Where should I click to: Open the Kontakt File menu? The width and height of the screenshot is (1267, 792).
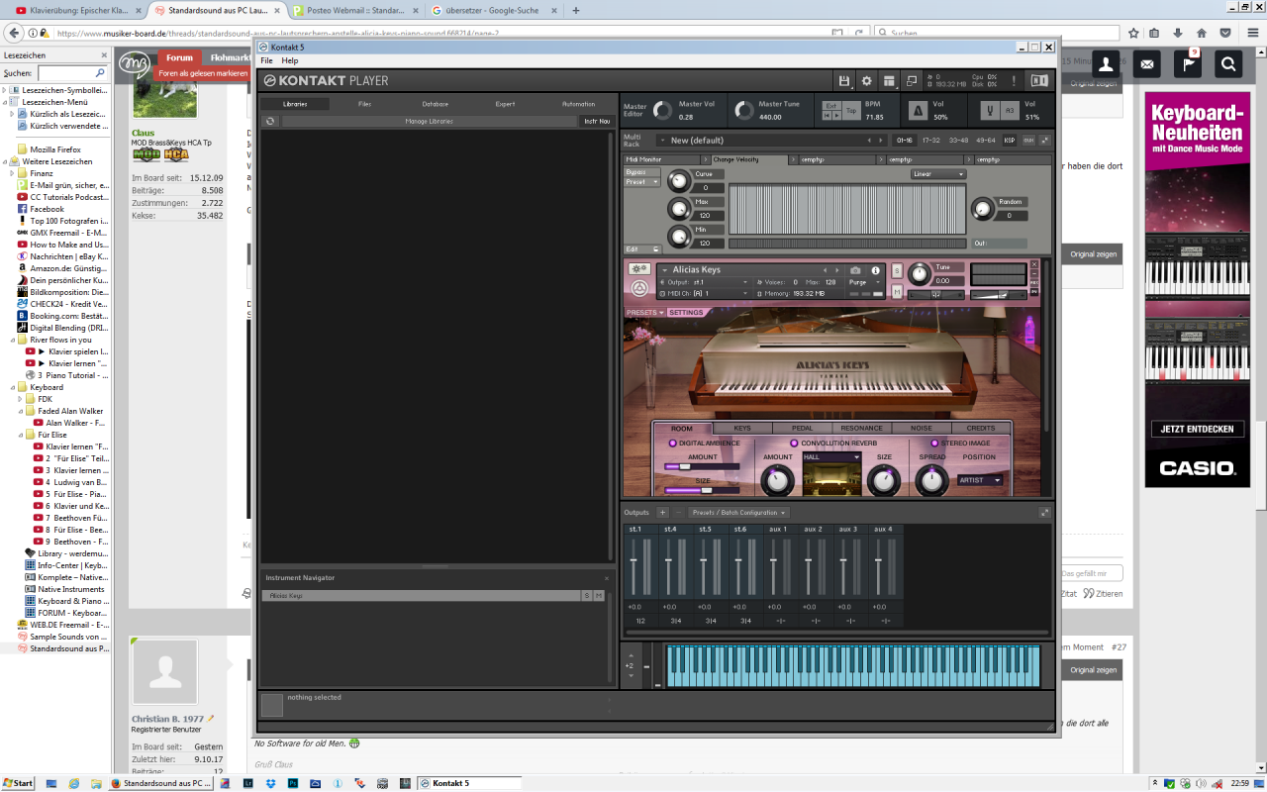coord(267,60)
